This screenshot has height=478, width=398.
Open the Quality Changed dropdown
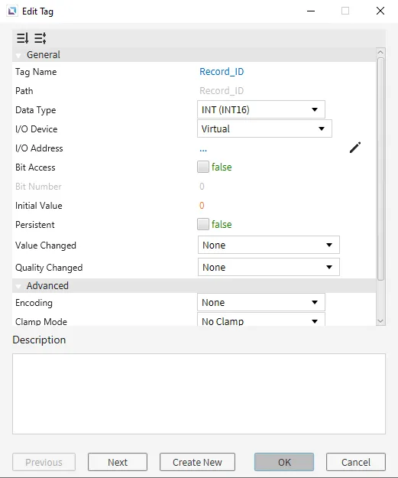click(x=269, y=267)
